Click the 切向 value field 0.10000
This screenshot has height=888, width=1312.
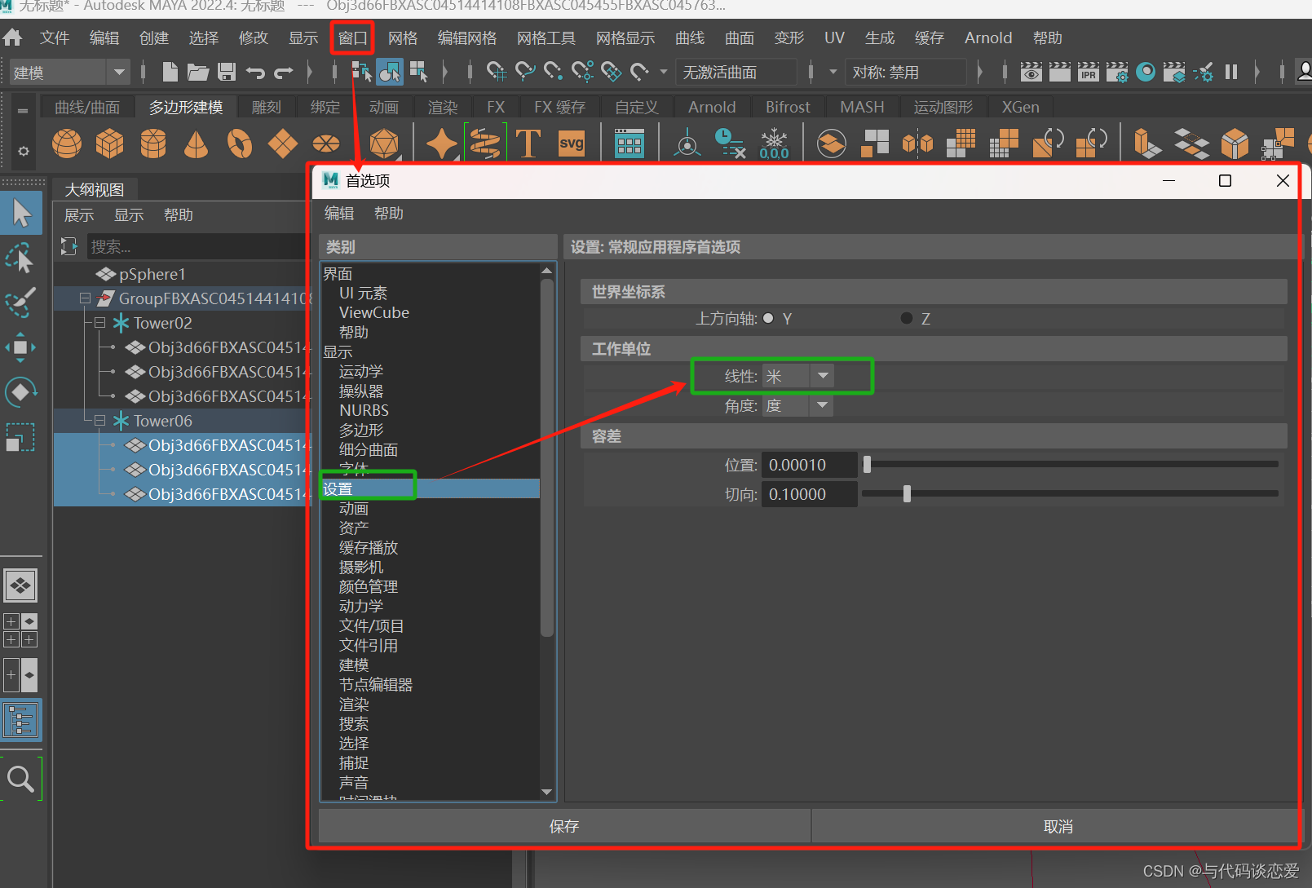pos(809,494)
